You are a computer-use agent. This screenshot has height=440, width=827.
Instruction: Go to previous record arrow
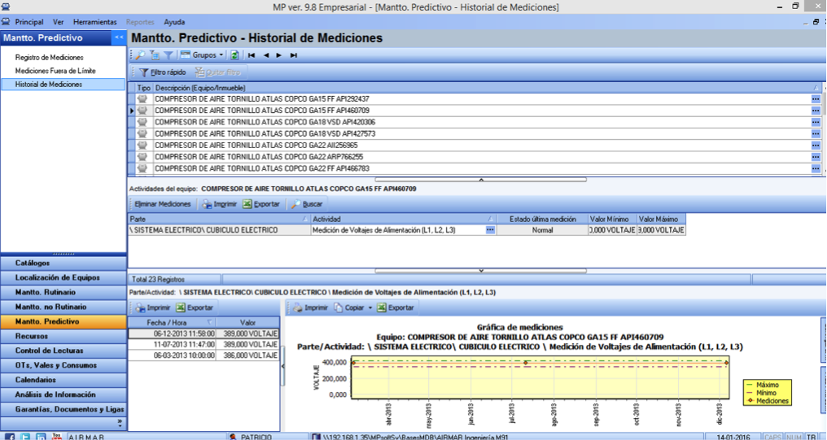(x=266, y=54)
